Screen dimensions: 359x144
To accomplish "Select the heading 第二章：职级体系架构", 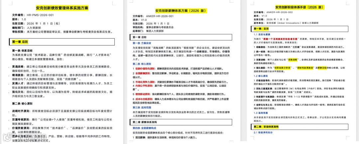I will tap(266, 126).
